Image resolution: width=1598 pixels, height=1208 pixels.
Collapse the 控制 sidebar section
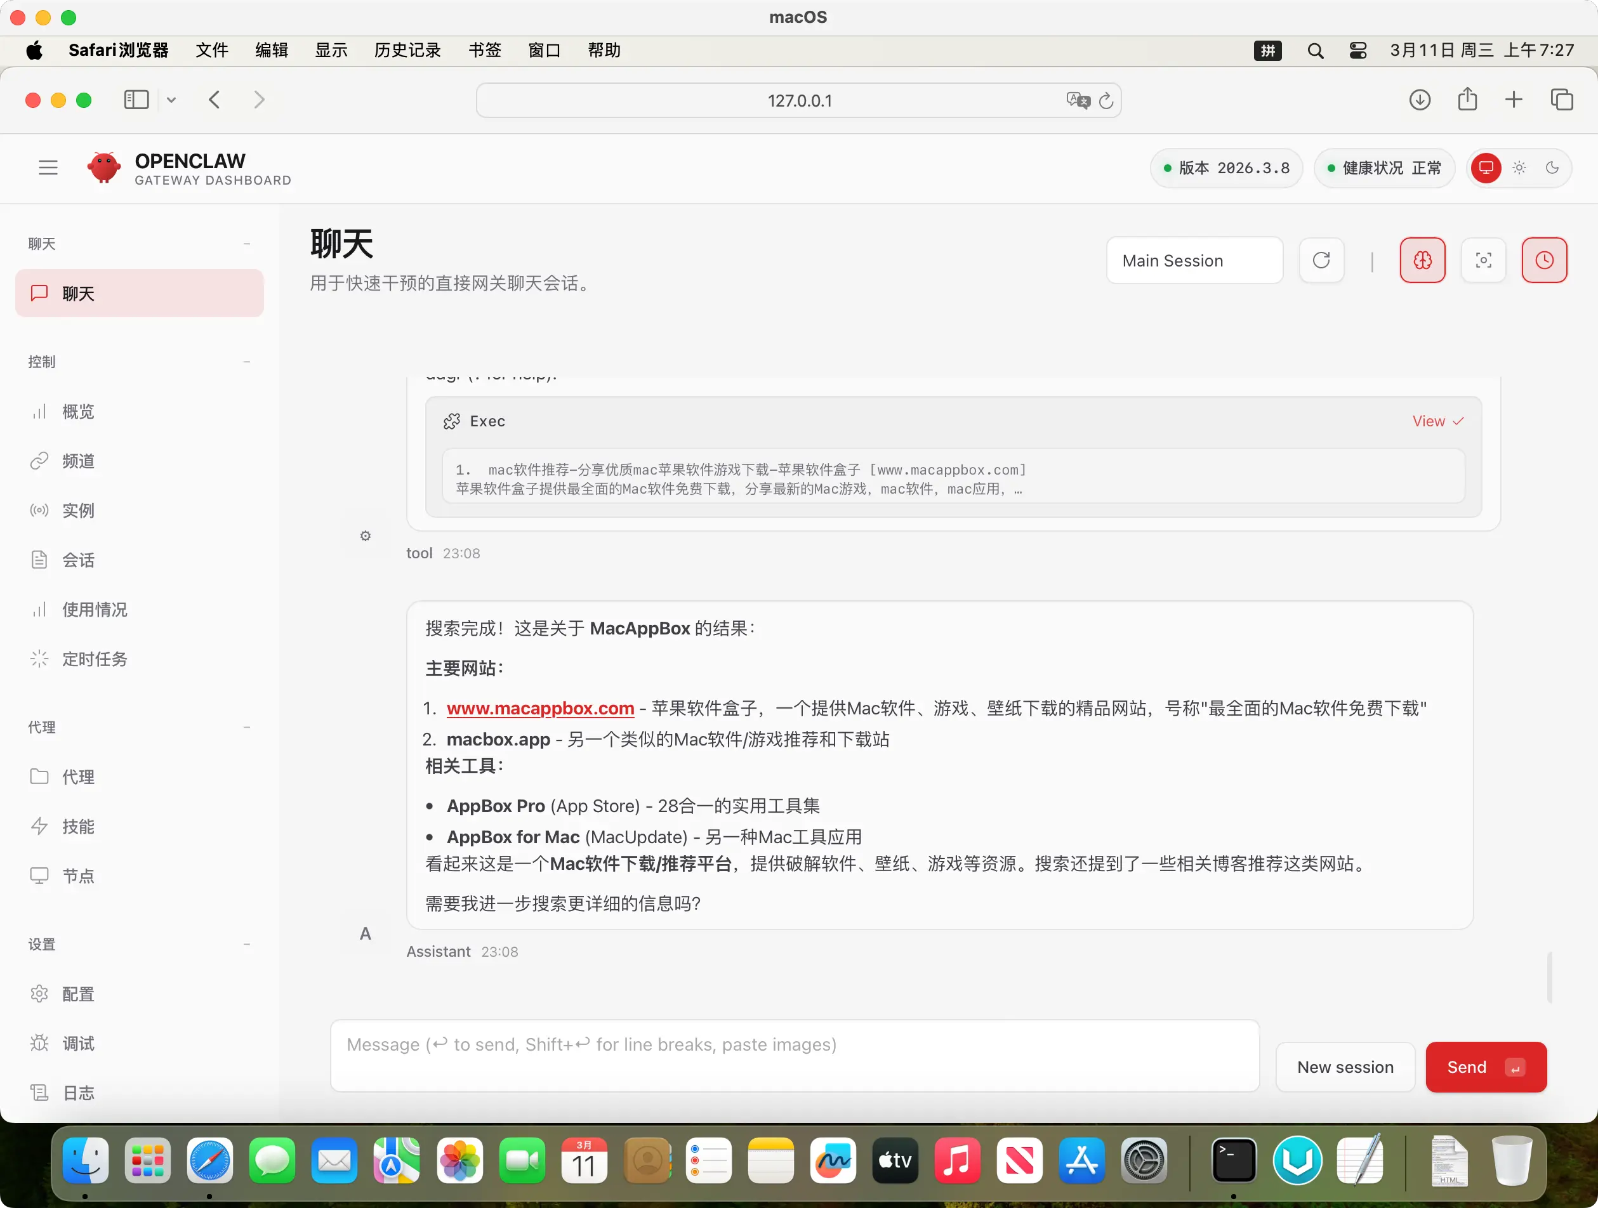[247, 362]
